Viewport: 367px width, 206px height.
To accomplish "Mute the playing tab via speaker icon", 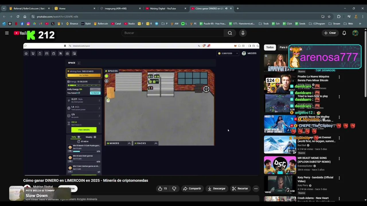I will [226, 9].
